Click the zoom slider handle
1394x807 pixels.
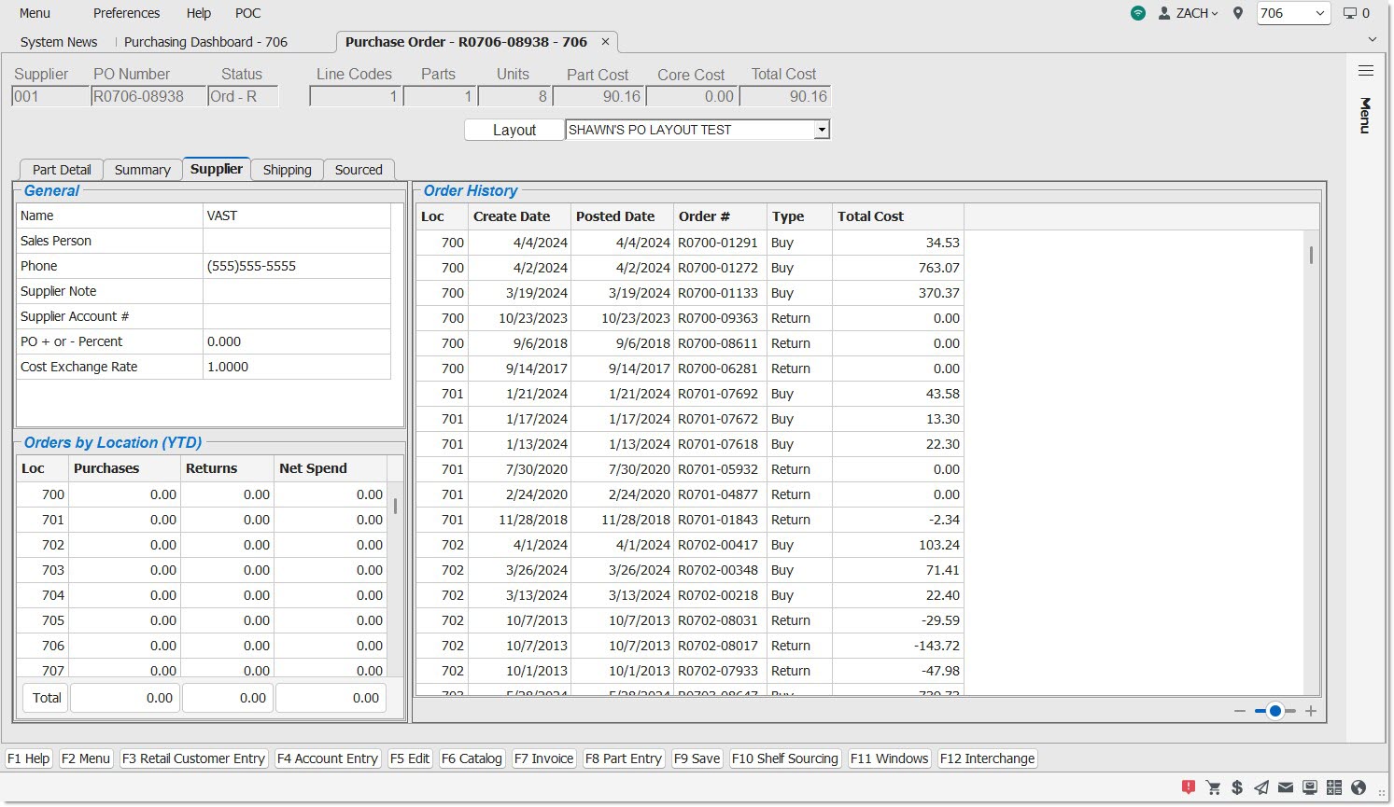tap(1274, 711)
